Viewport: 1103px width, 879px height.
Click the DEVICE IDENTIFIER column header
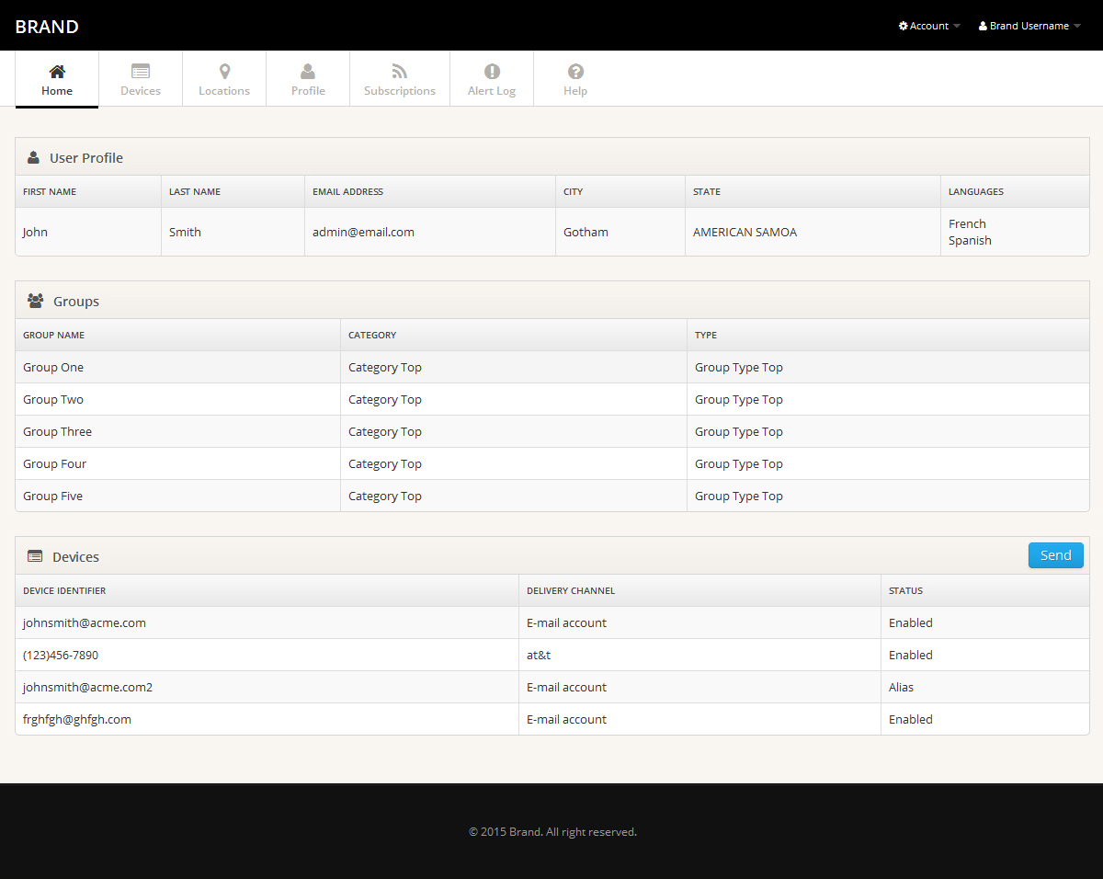[x=64, y=590]
